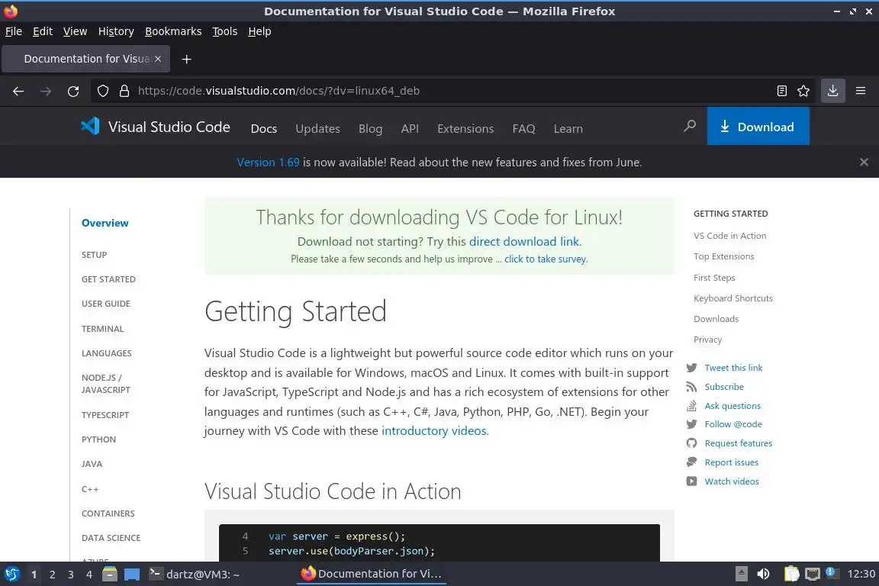Switch to workspace 2 in taskbar
The image size is (879, 586).
coord(52,575)
